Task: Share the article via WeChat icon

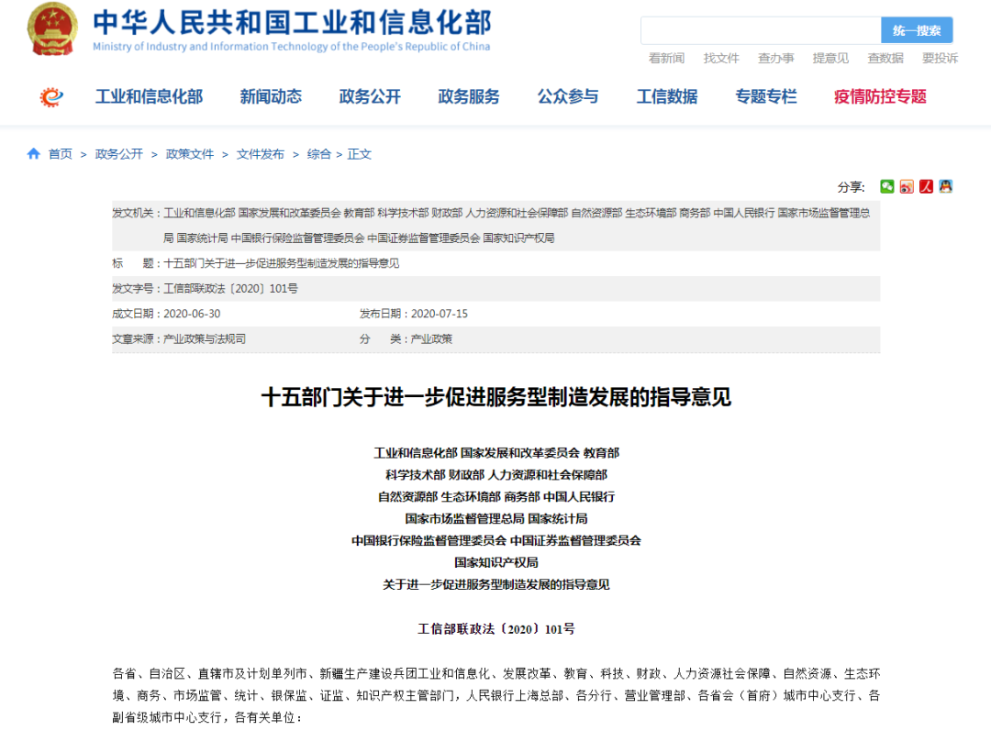Action: 887,186
